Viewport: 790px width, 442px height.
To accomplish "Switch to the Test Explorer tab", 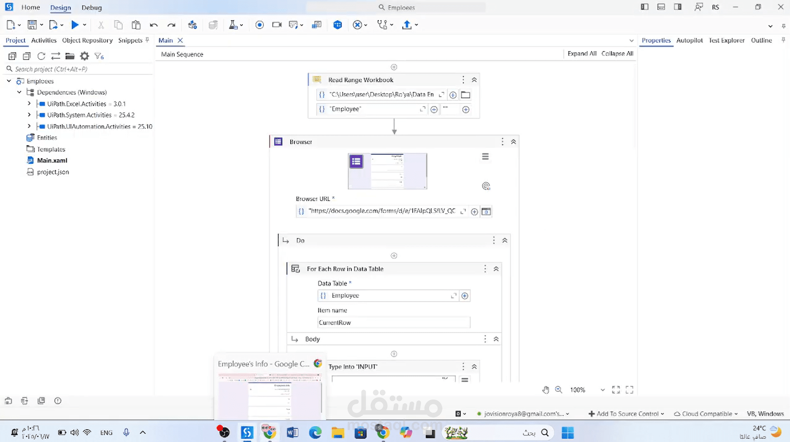I will pyautogui.click(x=726, y=40).
